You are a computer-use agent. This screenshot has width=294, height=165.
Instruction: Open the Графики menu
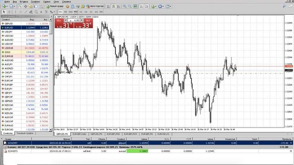point(35,1)
